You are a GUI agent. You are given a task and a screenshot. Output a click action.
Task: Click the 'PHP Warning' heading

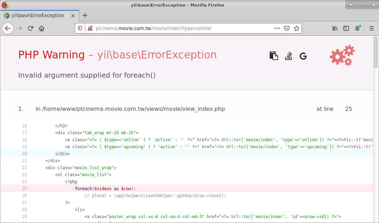[51, 55]
